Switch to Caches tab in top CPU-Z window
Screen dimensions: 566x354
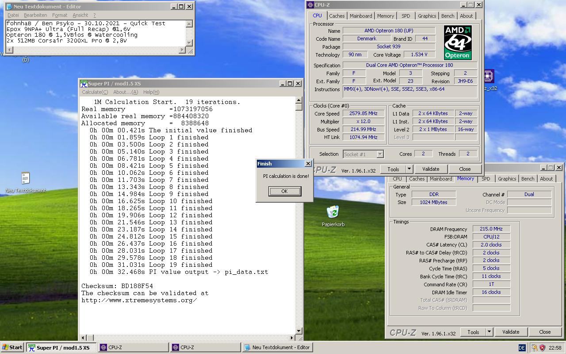[337, 15]
